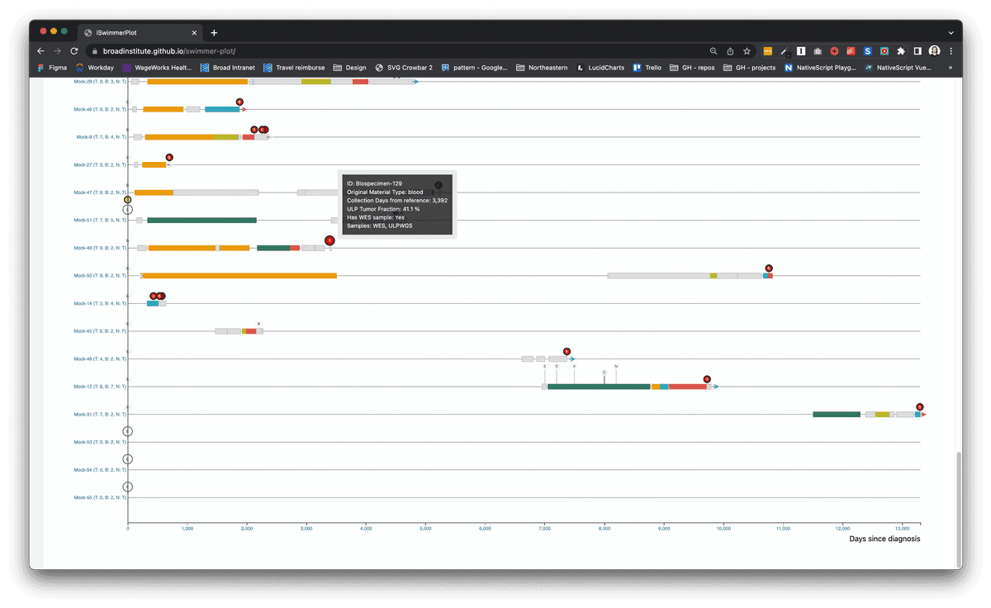Image resolution: width=991 pixels, height=608 pixels.
Task: Click the camera capture extension icon
Action: (817, 50)
